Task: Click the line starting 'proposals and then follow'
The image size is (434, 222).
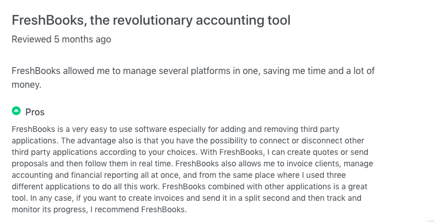Action: click(193, 163)
